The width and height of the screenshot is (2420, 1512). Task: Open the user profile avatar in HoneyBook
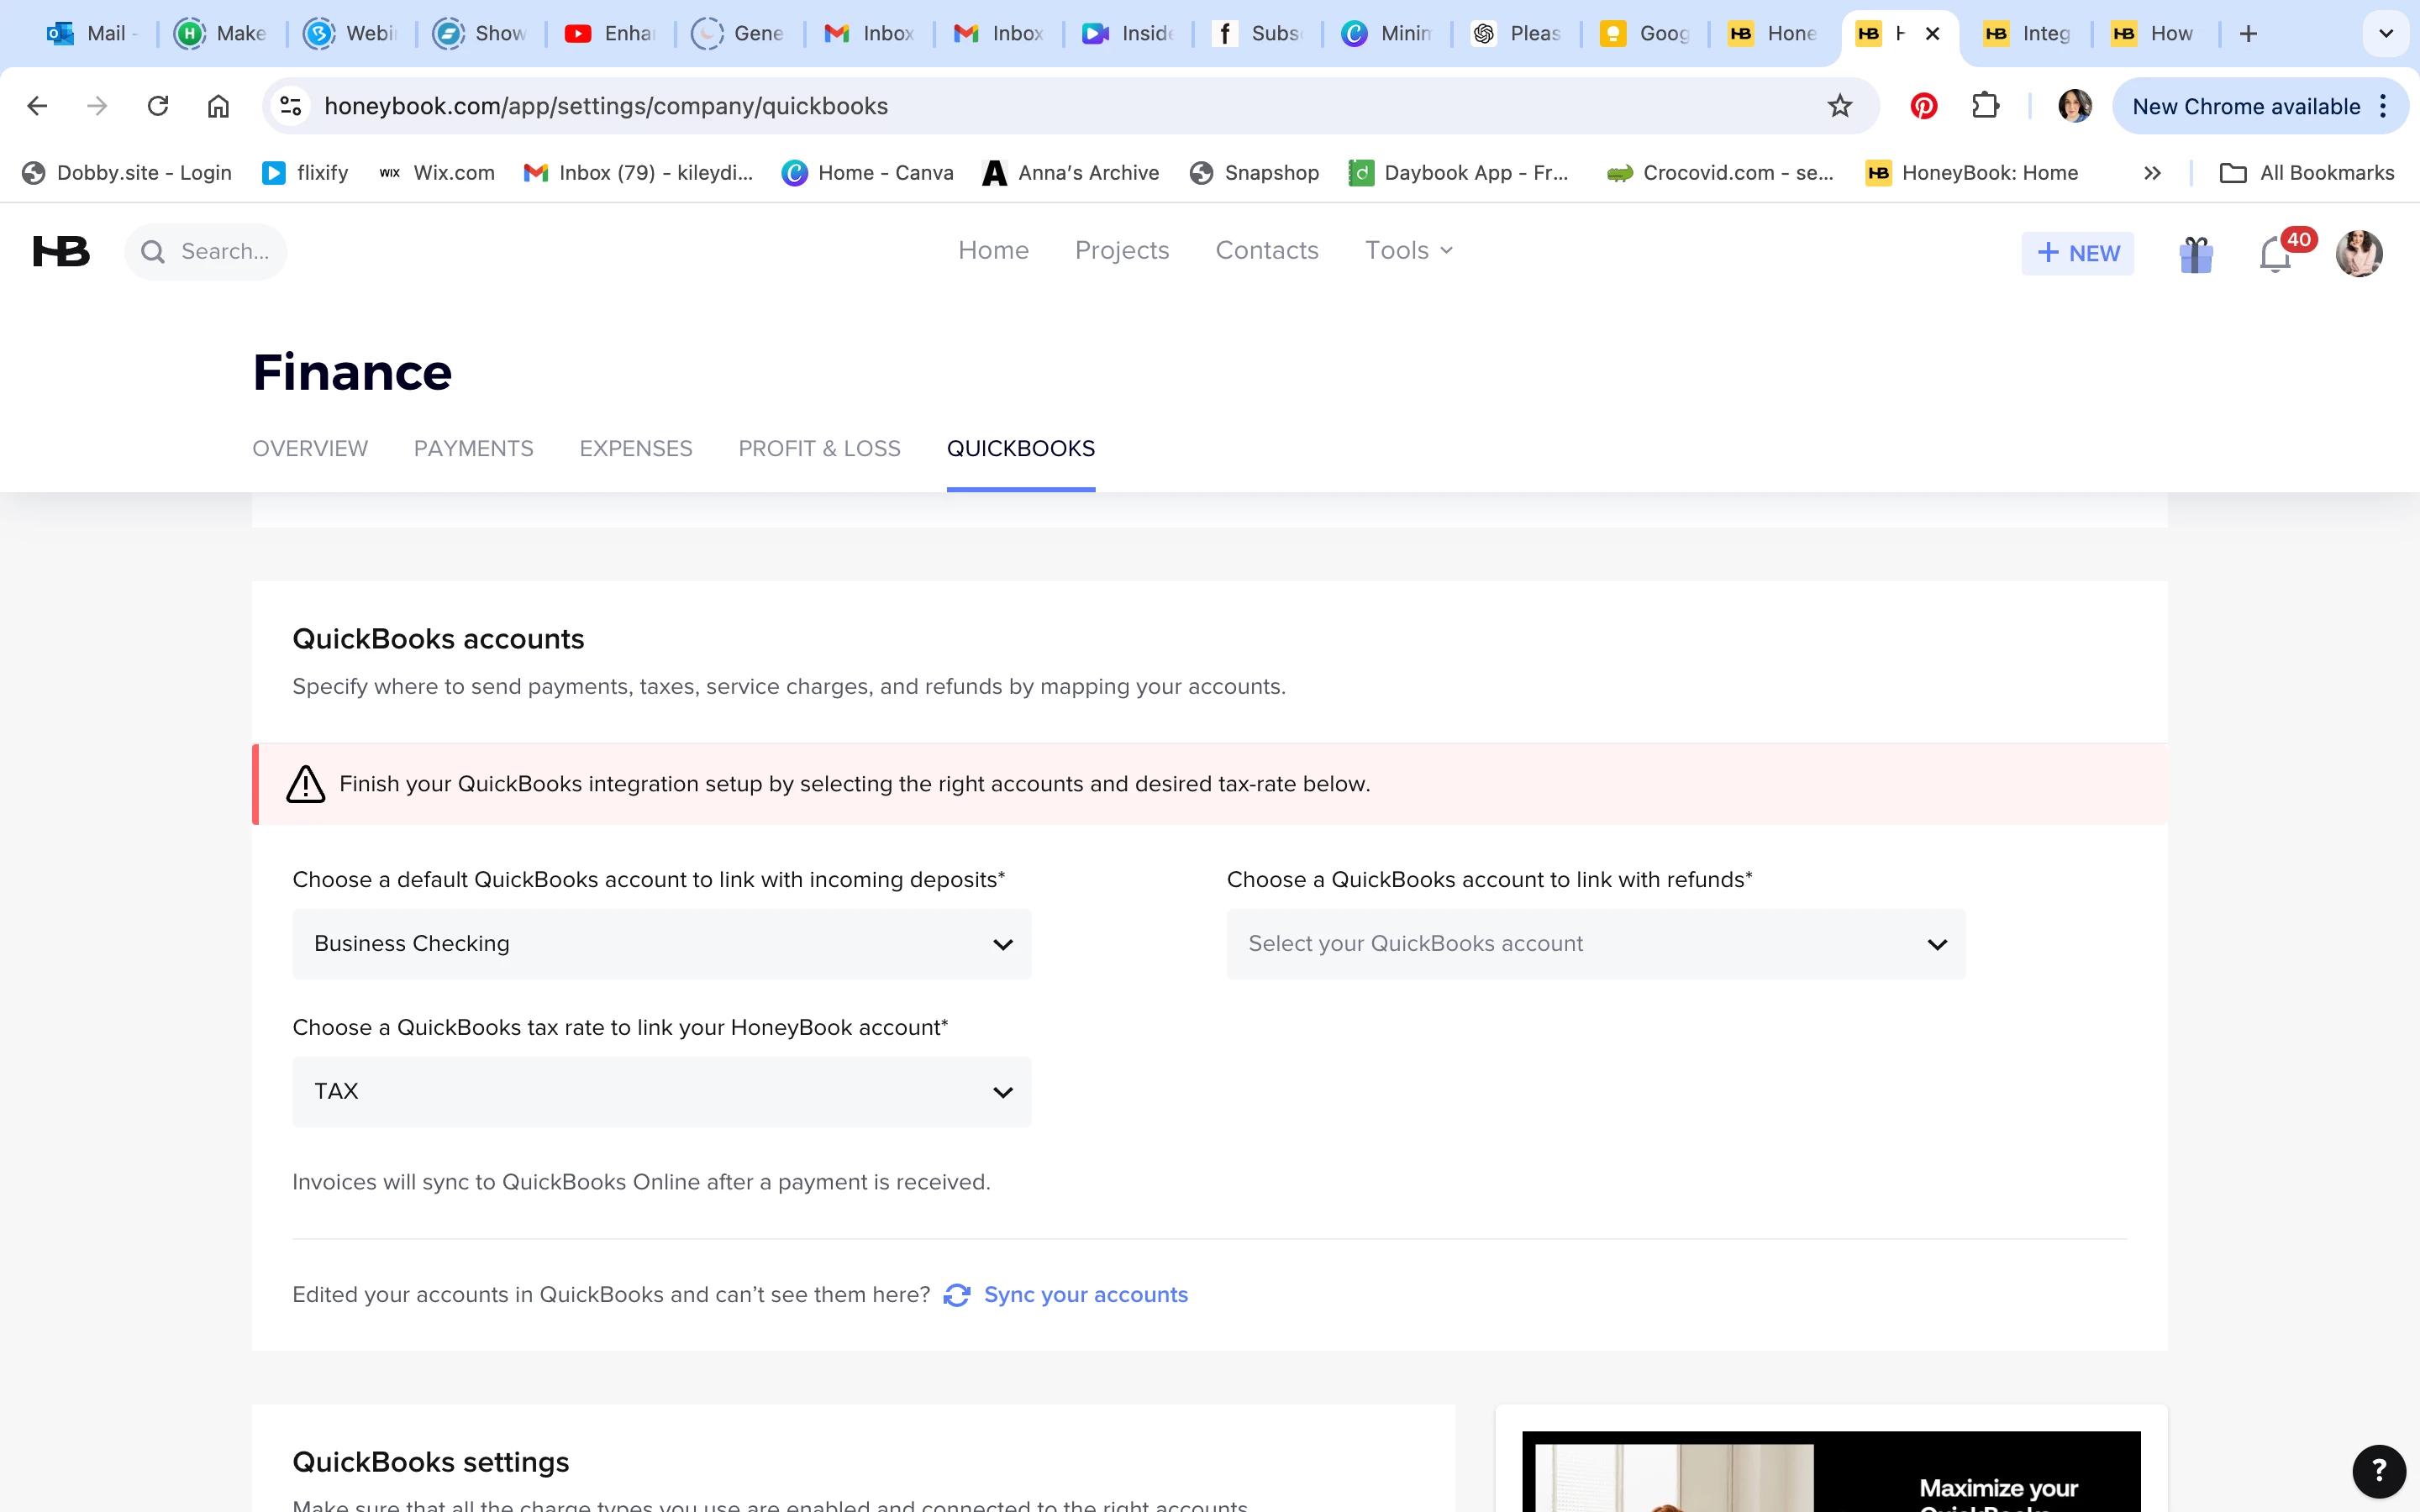2358,253
